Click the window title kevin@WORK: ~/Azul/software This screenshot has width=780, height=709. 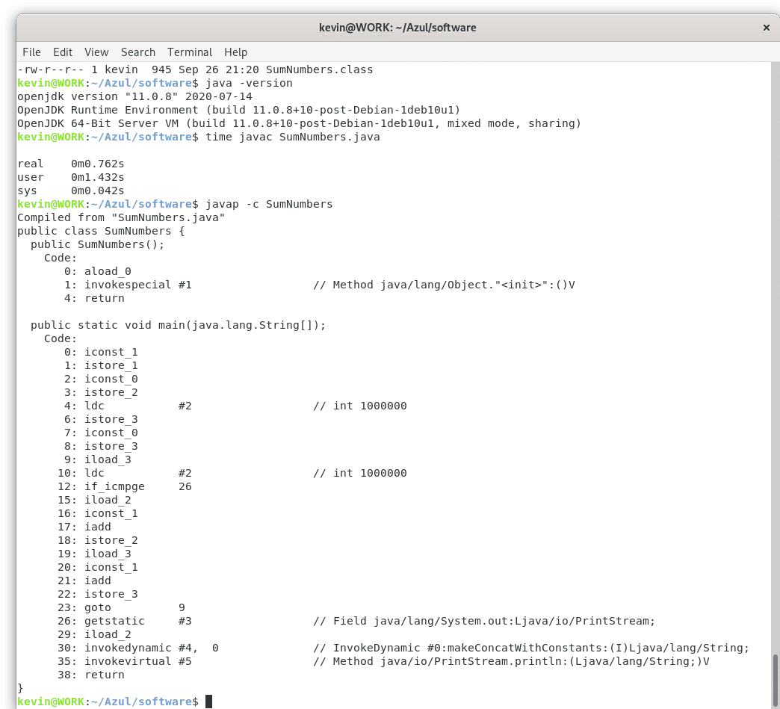point(397,28)
